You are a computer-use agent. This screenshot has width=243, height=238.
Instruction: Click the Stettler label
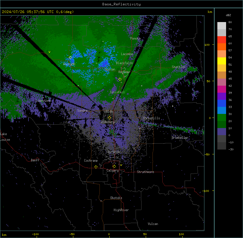point(179,67)
